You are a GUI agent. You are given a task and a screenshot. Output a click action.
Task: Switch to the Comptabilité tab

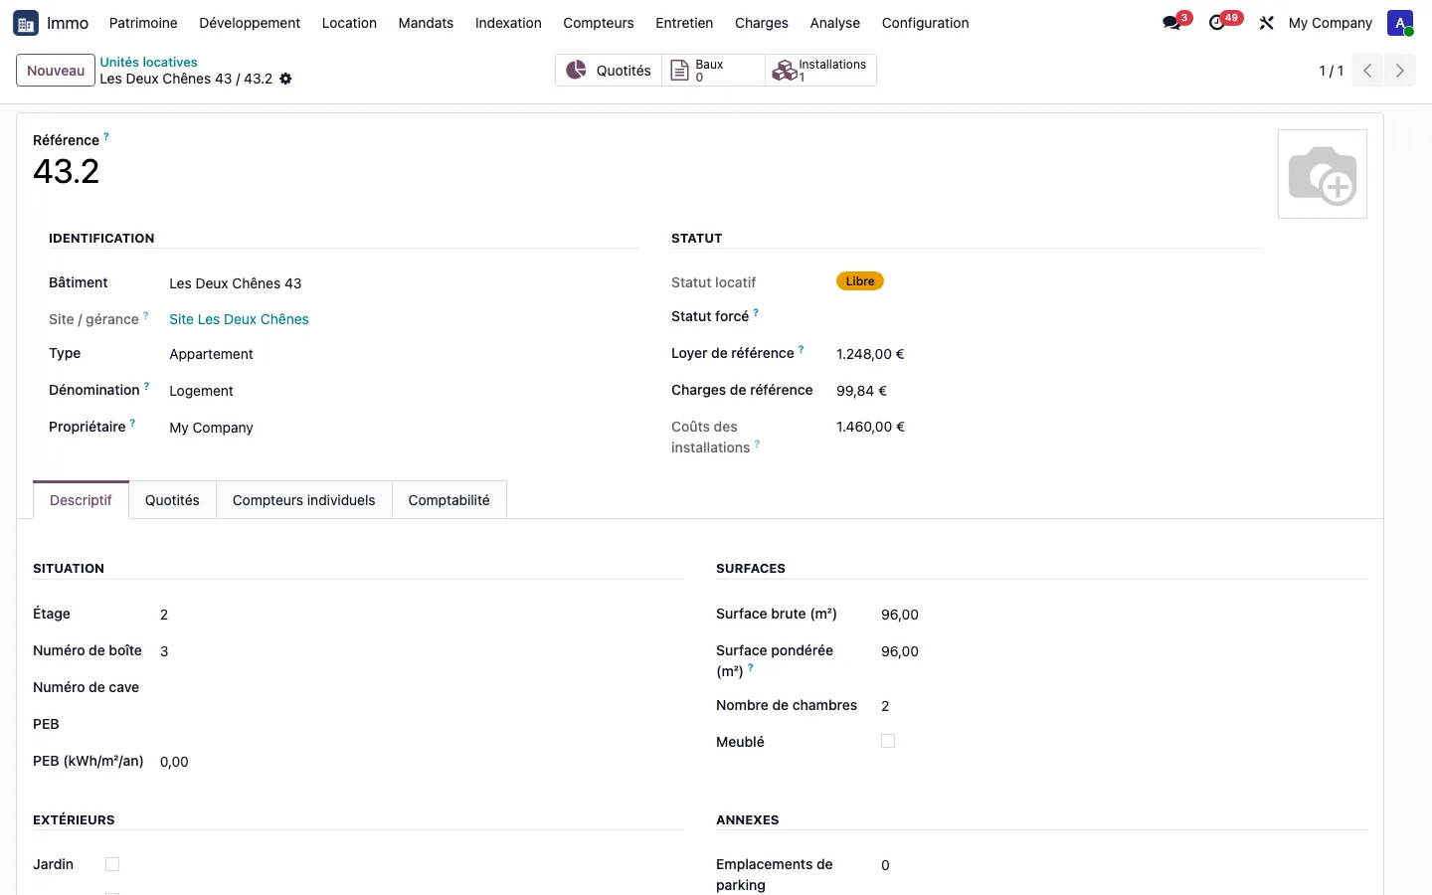tap(448, 500)
